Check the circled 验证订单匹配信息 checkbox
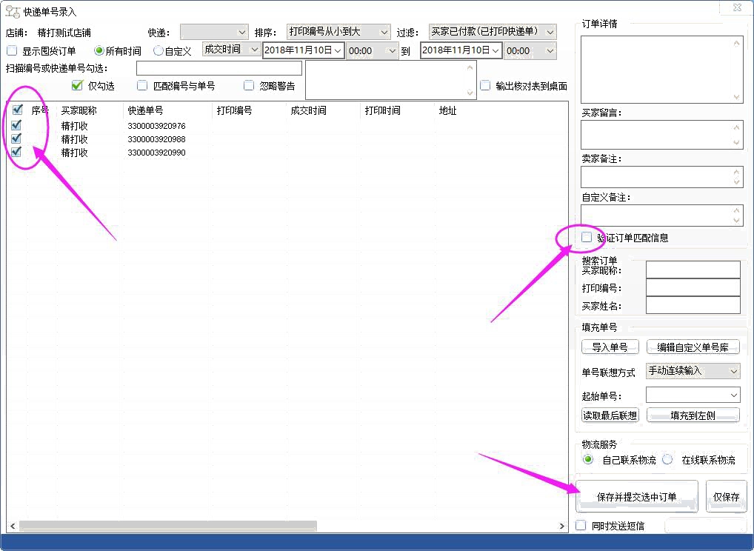 tap(585, 237)
